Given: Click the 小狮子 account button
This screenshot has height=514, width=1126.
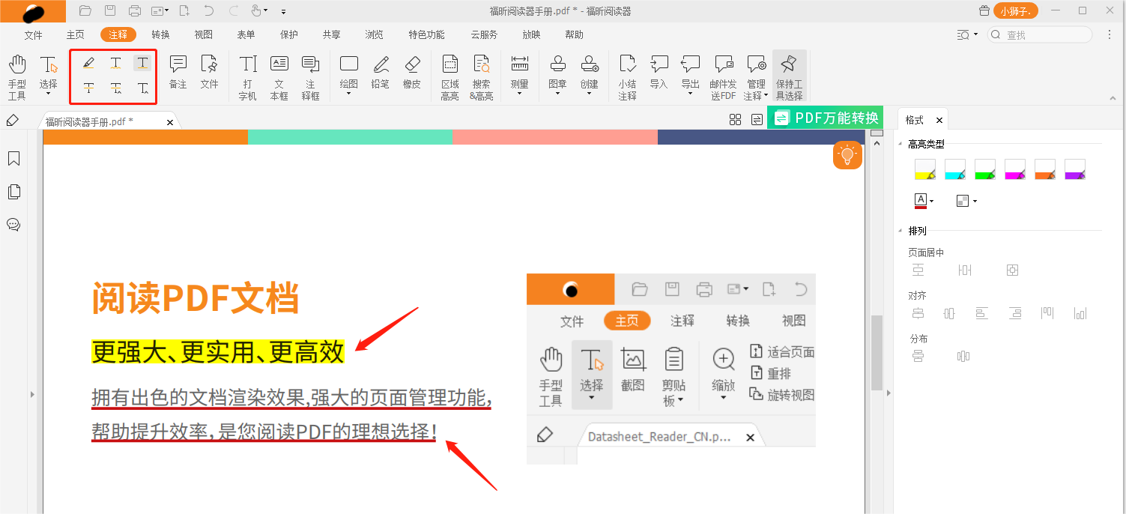Looking at the screenshot, I should [1015, 10].
